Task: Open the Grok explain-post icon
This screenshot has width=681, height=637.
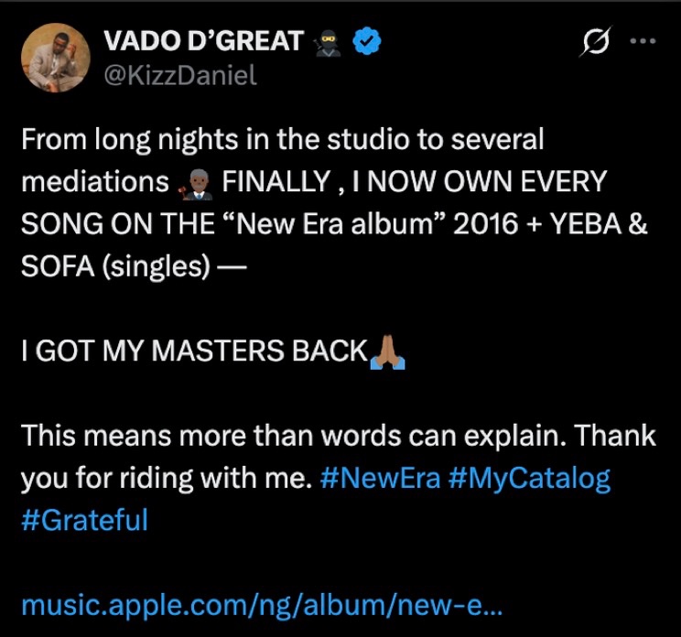Action: point(595,42)
